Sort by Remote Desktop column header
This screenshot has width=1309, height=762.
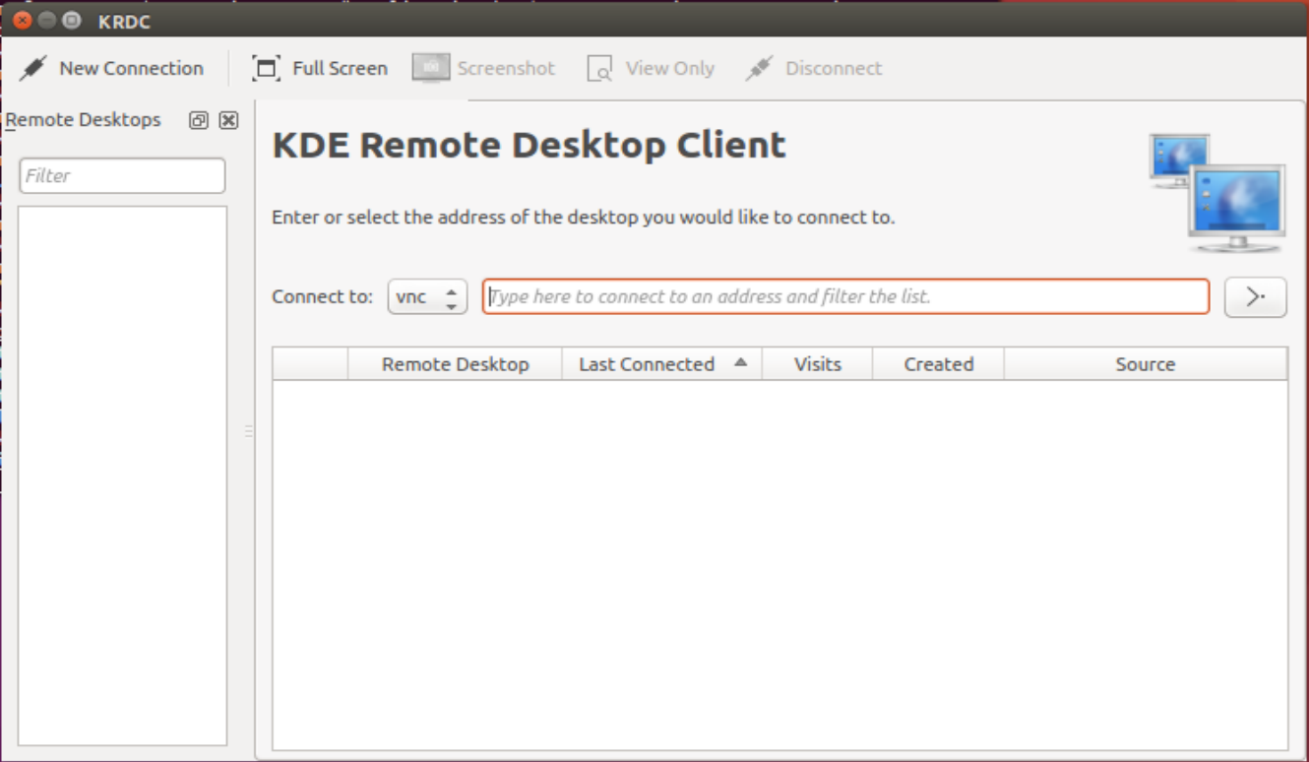pyautogui.click(x=455, y=364)
